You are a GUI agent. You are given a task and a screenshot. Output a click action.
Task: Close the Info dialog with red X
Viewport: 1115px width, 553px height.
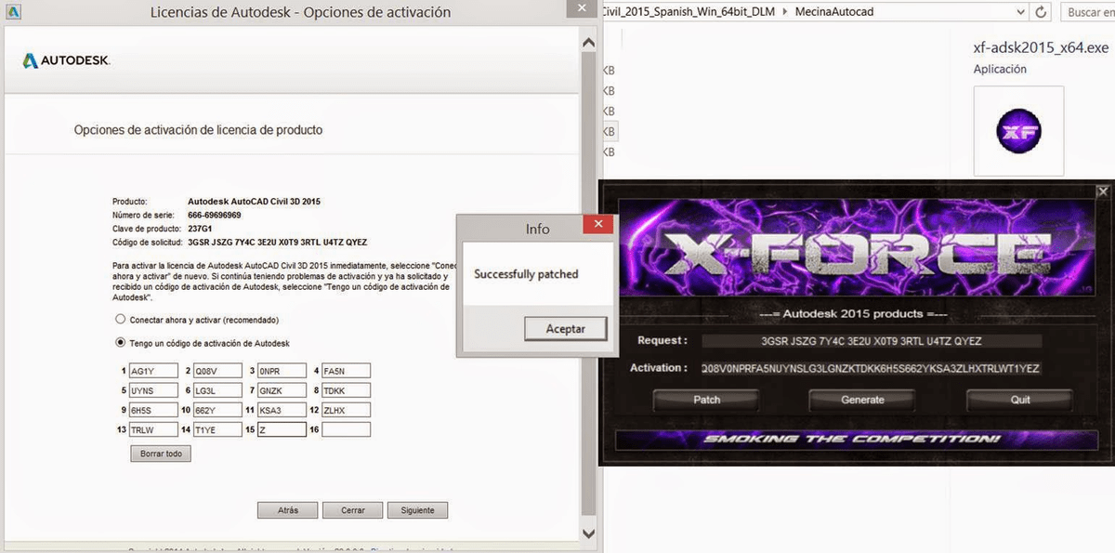[x=598, y=226]
